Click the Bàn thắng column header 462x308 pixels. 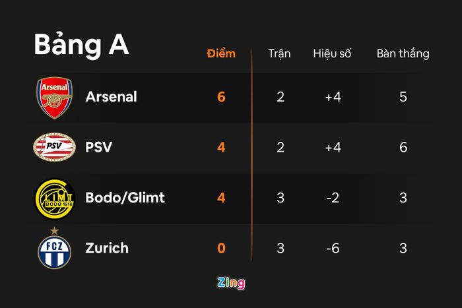coord(403,53)
